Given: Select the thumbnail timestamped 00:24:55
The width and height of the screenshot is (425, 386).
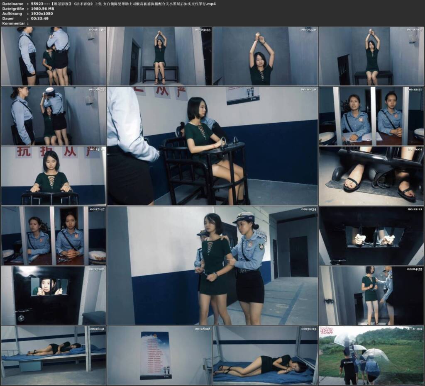Looking at the screenshot, I should (x=371, y=295).
